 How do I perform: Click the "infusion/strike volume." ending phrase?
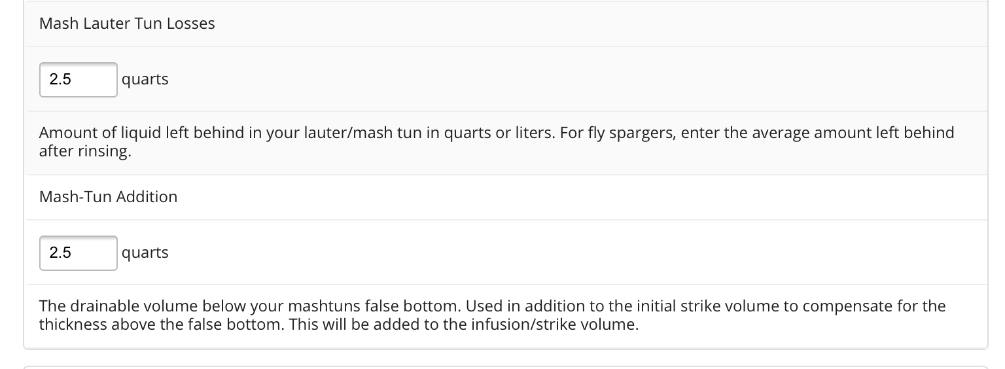[554, 323]
